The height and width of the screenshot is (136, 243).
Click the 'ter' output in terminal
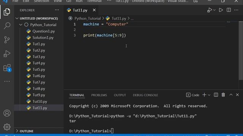(x=73, y=121)
